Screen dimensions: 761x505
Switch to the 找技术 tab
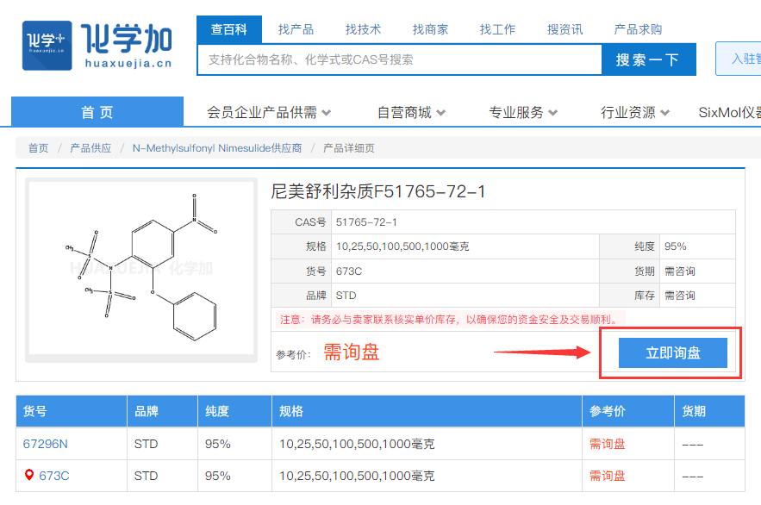pos(363,29)
